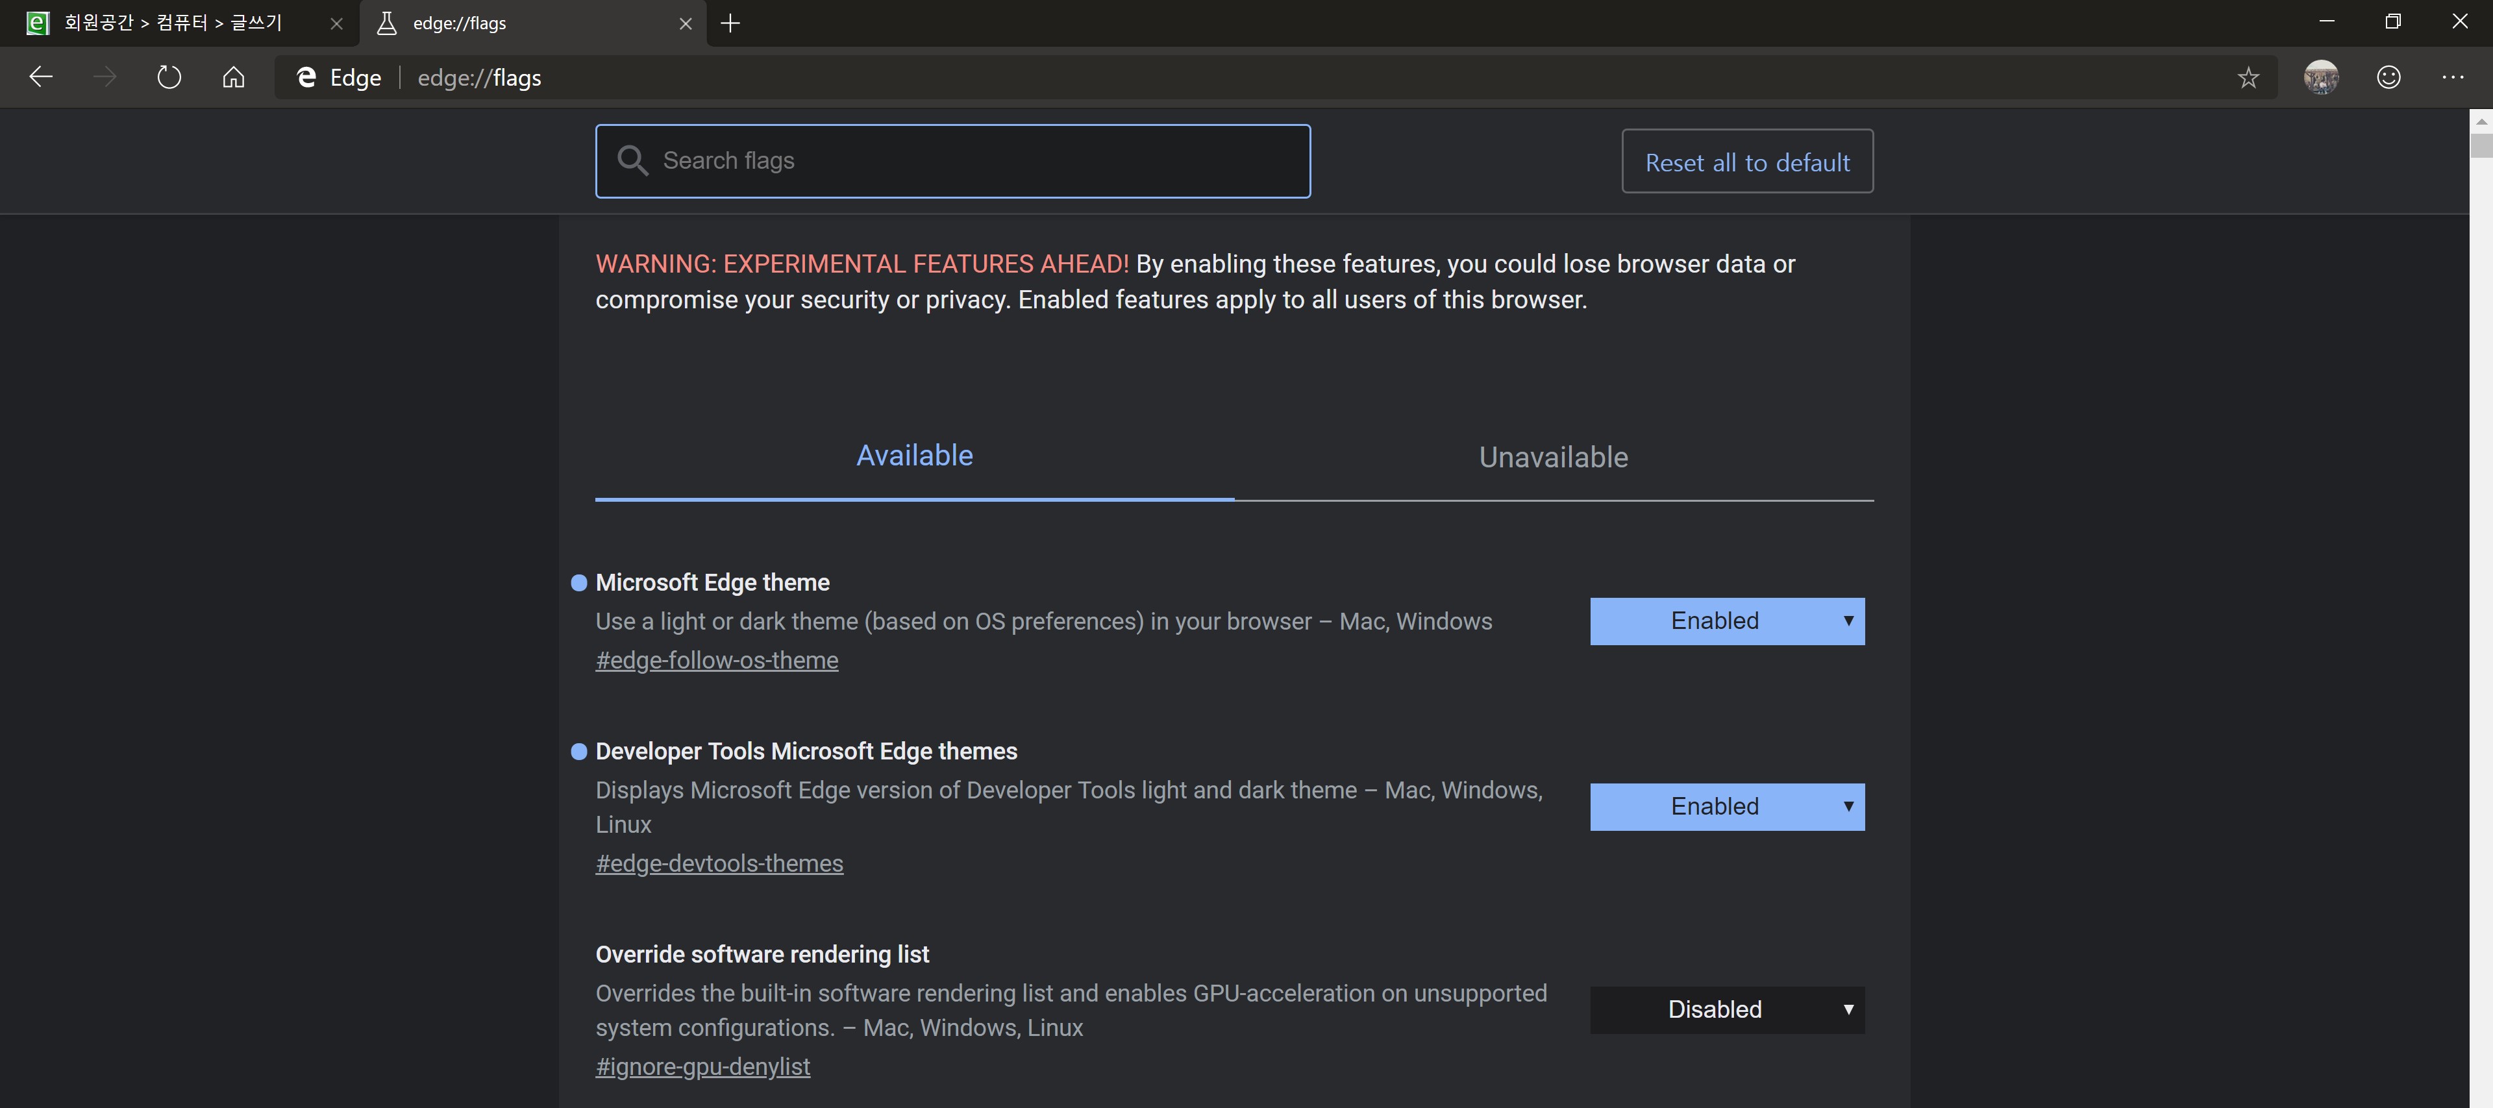Restore down the Edge window
The image size is (2493, 1108).
(x=2393, y=21)
